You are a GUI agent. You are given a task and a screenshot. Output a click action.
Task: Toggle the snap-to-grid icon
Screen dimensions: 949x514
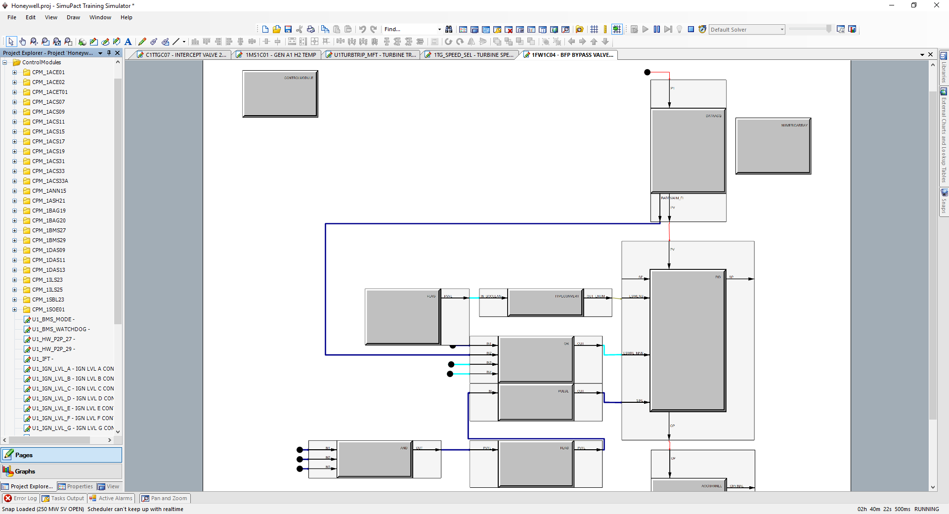click(x=616, y=30)
